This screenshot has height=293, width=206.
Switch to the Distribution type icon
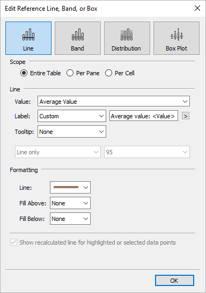(x=127, y=38)
